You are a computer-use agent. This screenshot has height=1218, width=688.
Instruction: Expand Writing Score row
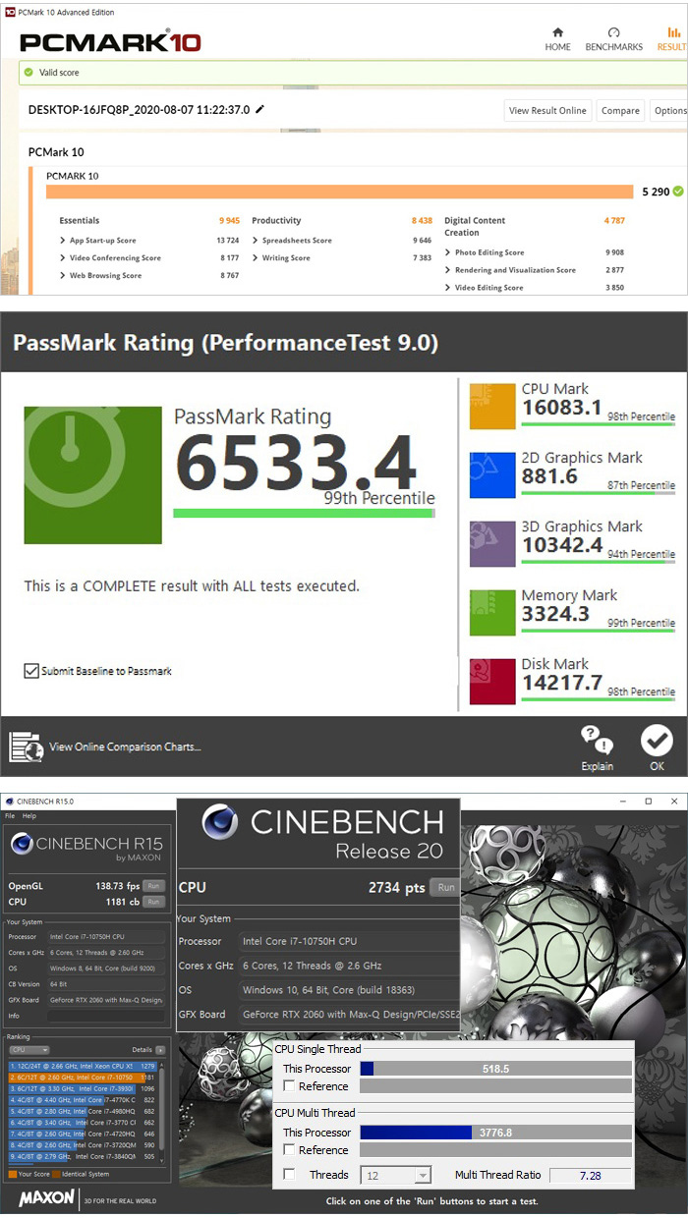256,258
